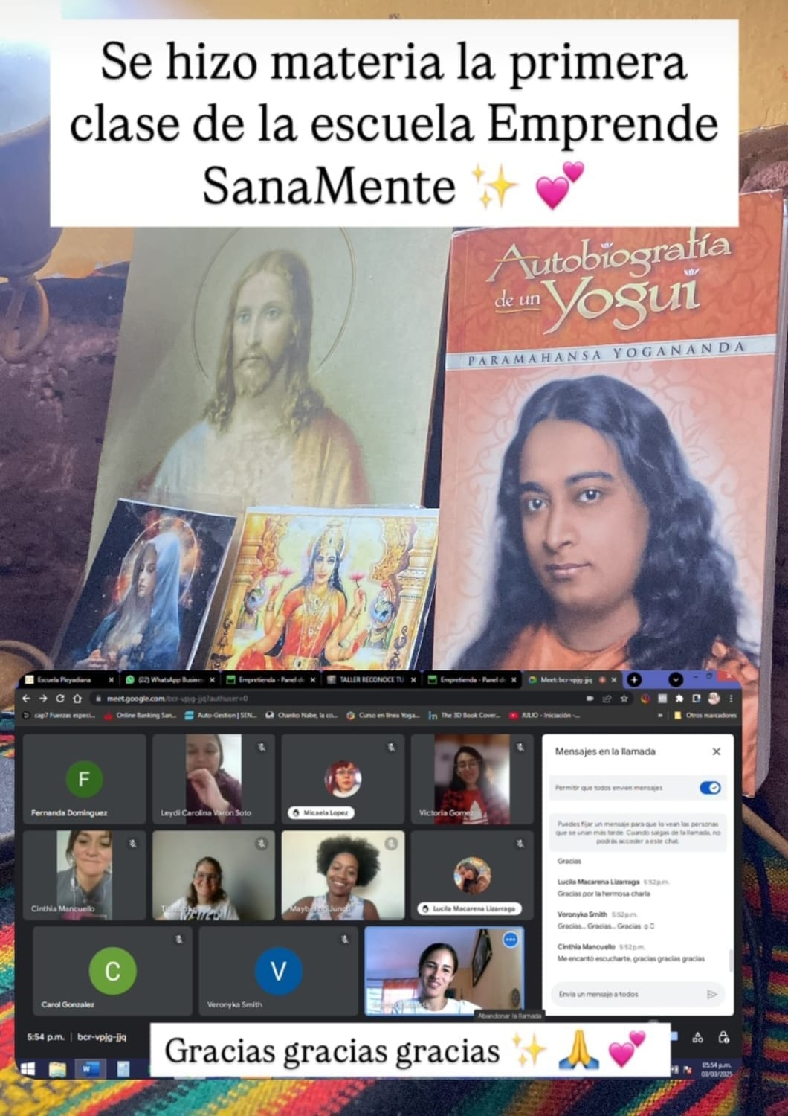The width and height of the screenshot is (788, 1116).
Task: Select Leydi Carolina Varon Soto video tile
Action: click(213, 779)
